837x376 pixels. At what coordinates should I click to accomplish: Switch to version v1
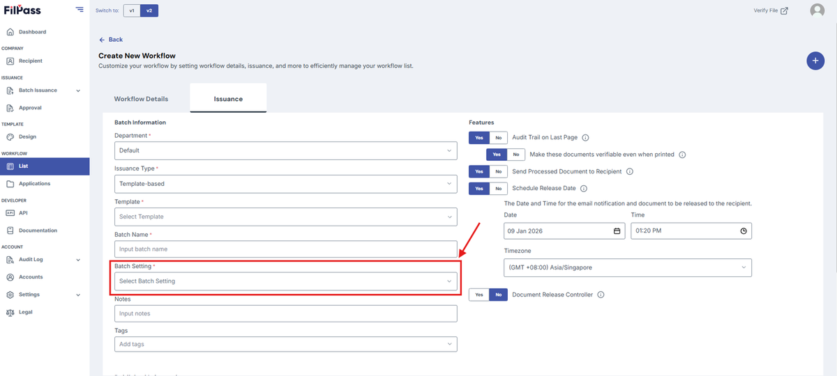(132, 10)
